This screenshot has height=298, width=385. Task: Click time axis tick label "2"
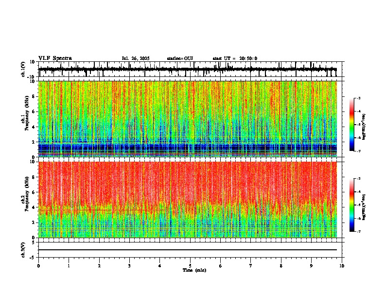tap(99, 266)
